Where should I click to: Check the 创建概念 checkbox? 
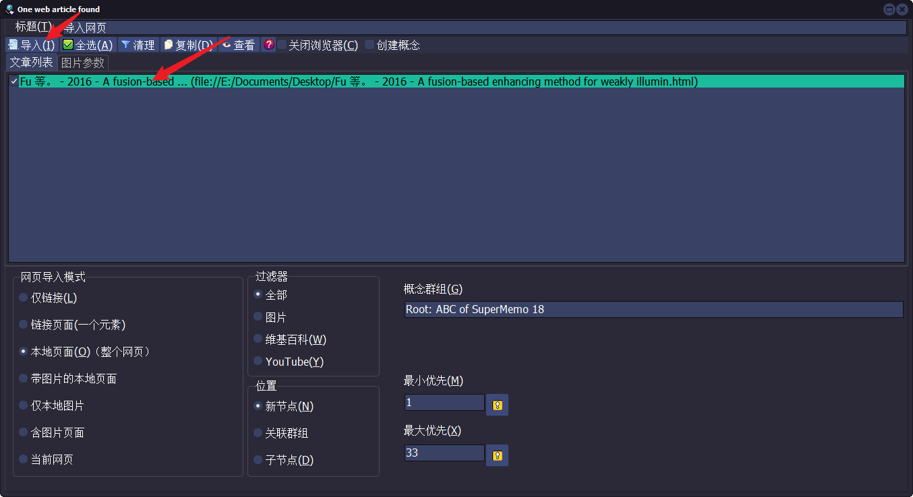pyautogui.click(x=369, y=44)
